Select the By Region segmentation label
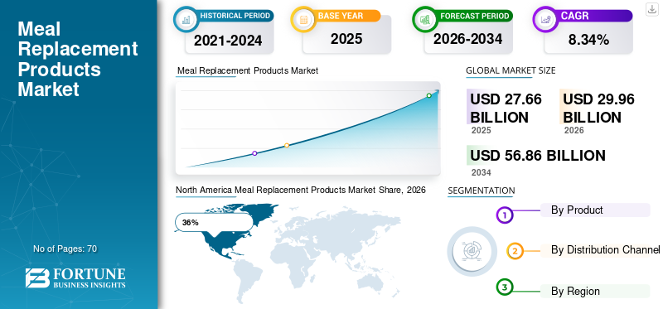This screenshot has width=663, height=309. (575, 292)
